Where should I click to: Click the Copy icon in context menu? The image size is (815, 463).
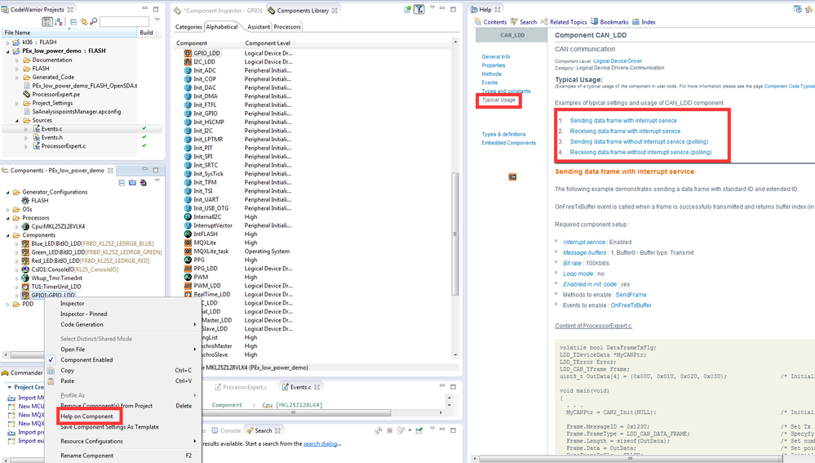tap(51, 371)
